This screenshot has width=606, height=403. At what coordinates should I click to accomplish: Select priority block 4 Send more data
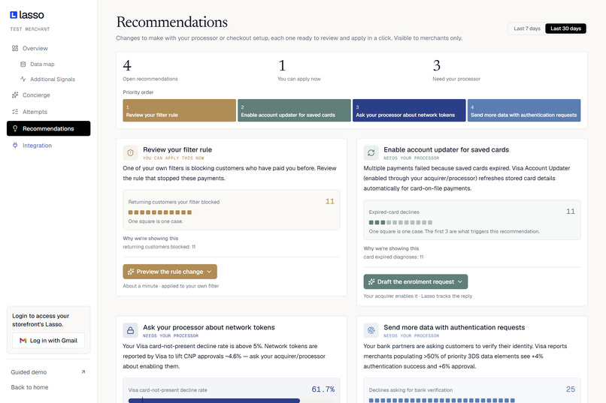click(524, 110)
